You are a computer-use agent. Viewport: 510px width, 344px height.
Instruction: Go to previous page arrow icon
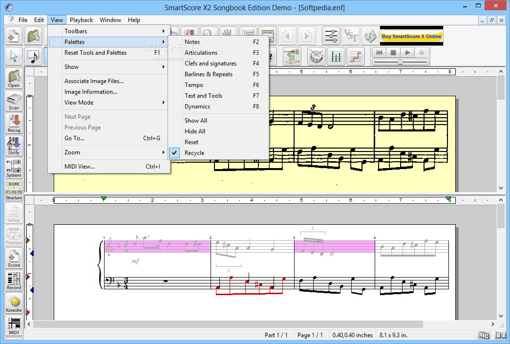point(287,36)
